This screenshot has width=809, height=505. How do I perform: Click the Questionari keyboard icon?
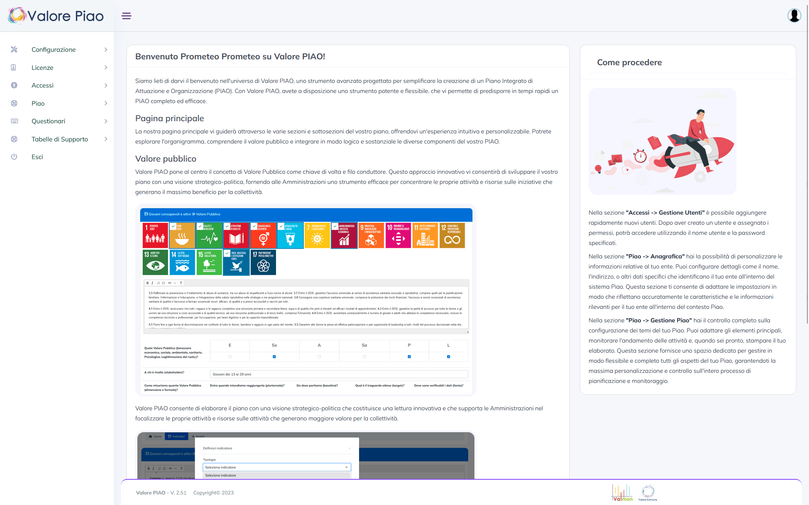(x=14, y=121)
